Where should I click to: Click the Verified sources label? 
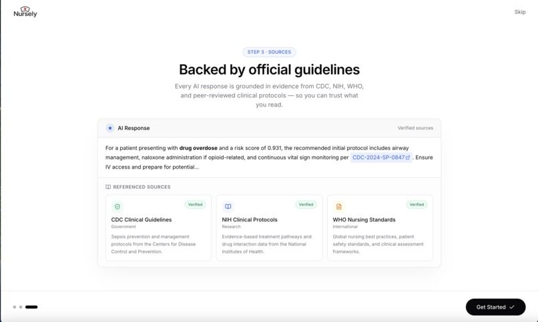(x=415, y=128)
